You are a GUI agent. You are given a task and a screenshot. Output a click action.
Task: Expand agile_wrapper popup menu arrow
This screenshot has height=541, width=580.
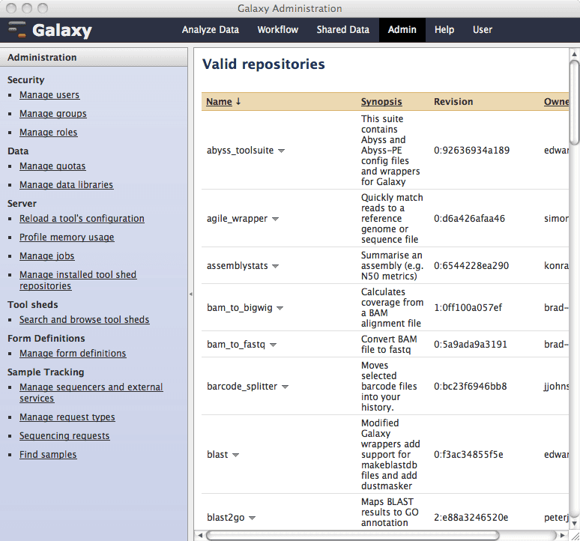click(275, 219)
